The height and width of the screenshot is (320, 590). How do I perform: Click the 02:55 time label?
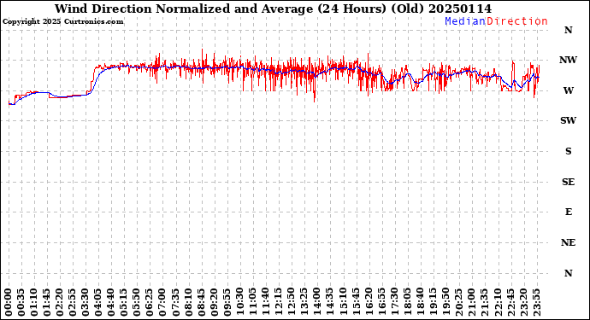pyautogui.click(x=72, y=302)
